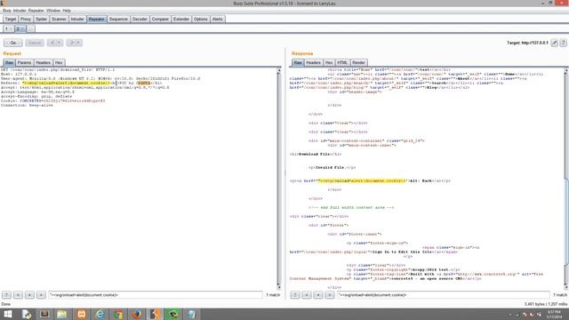Image resolution: width=569 pixels, height=320 pixels.
Task: Switch to the Spider tab
Action: 42,20
